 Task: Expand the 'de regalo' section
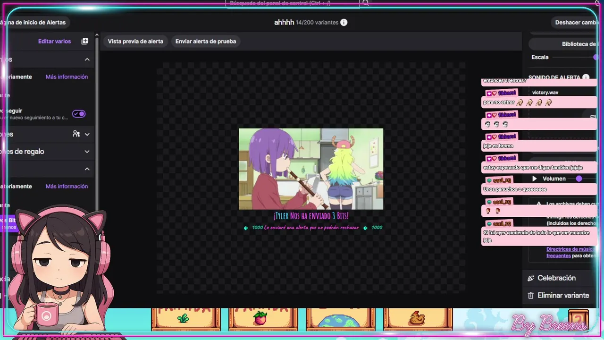[x=87, y=152]
